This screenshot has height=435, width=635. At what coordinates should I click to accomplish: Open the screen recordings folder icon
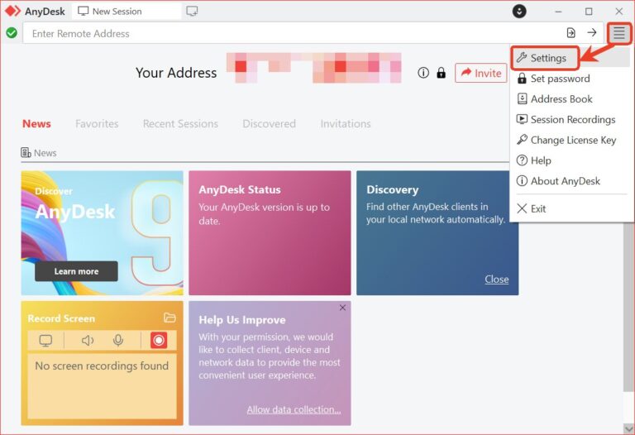169,318
